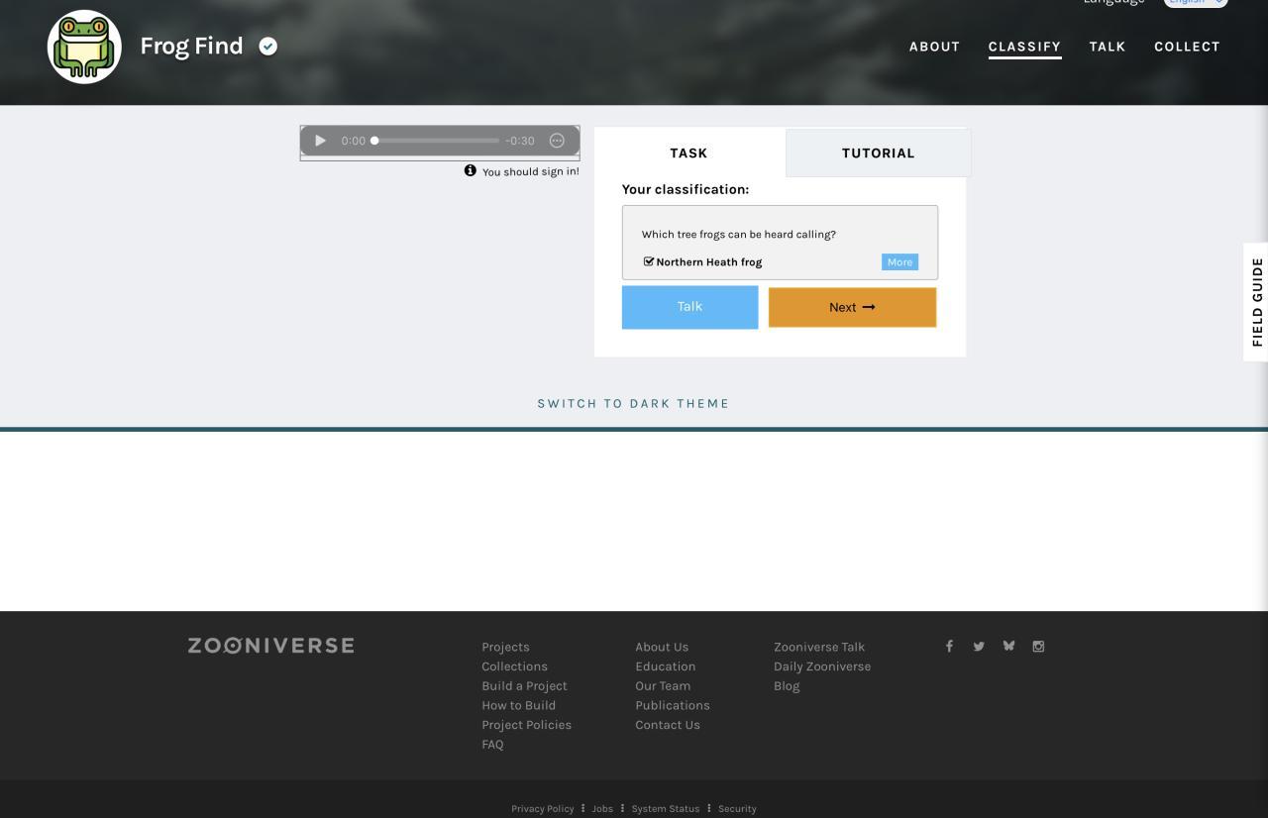
Task: Open the About page
Action: coord(935,47)
